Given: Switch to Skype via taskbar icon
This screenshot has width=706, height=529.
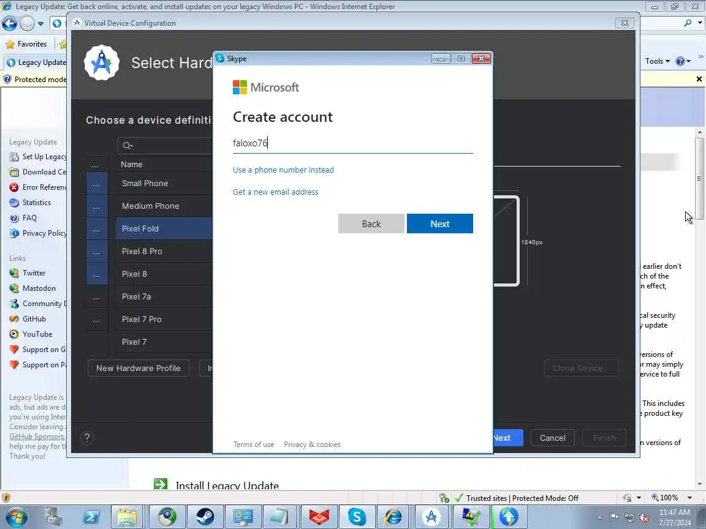Looking at the screenshot, I should click(x=357, y=517).
